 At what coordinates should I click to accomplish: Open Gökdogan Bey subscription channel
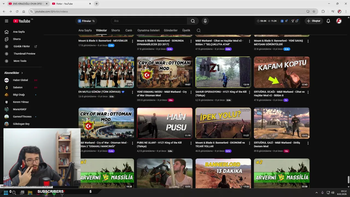point(22,124)
